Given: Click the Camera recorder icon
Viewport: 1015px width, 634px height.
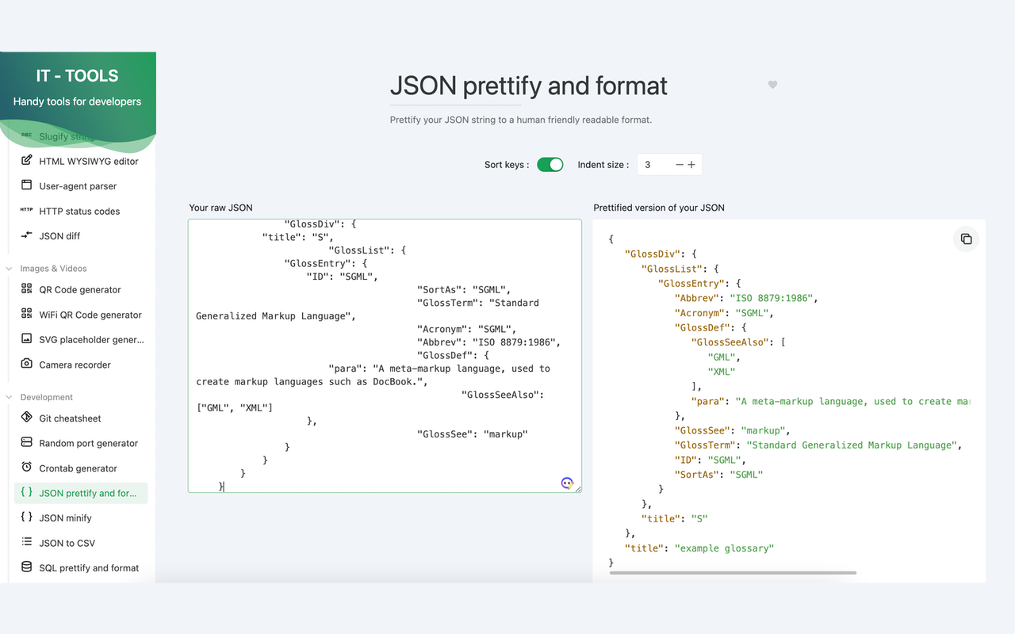Looking at the screenshot, I should click(26, 365).
